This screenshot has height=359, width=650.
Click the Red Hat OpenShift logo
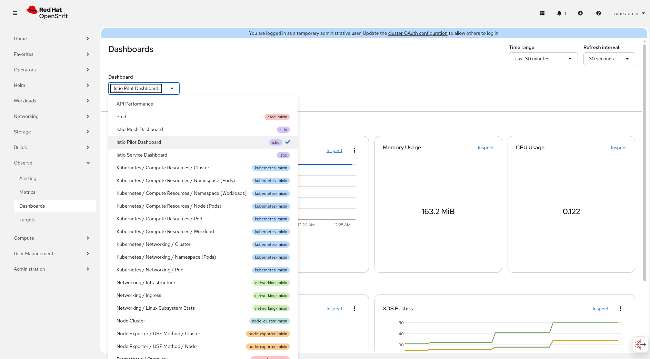47,13
